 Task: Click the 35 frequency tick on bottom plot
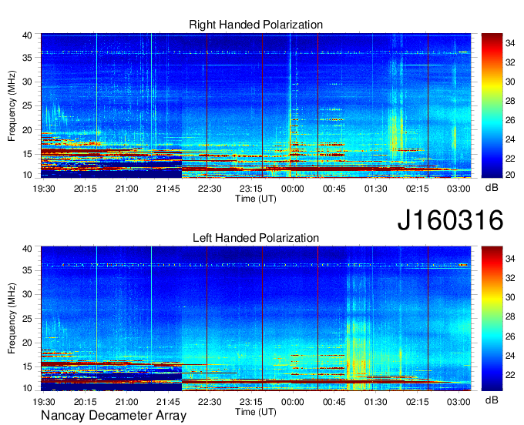(27, 270)
